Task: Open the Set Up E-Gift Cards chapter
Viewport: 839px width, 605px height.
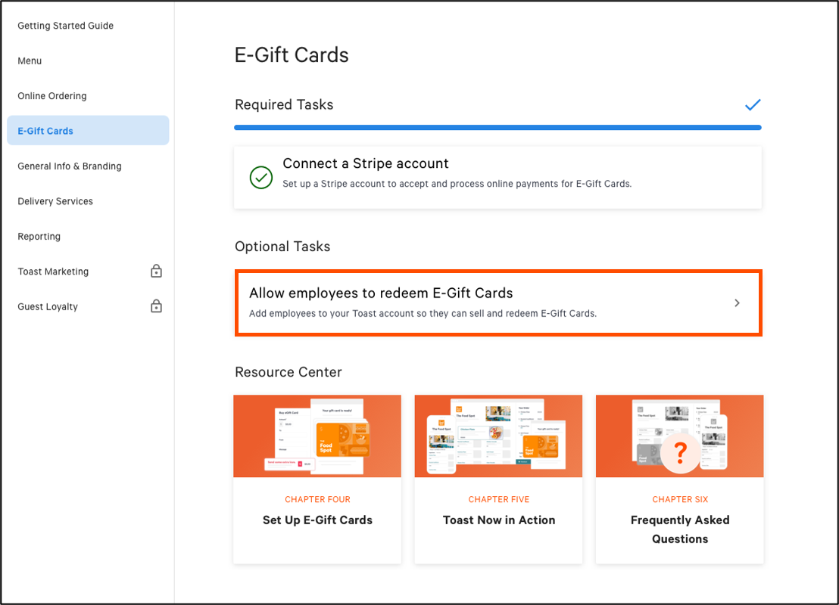Action: tap(317, 520)
